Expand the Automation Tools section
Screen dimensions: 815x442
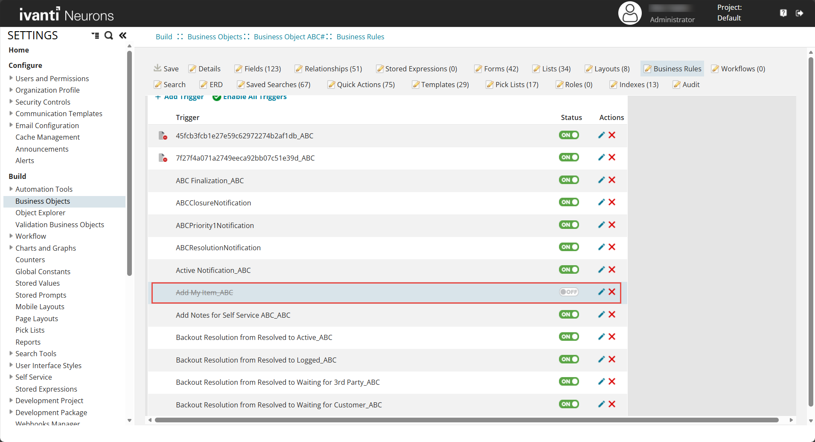[11, 189]
